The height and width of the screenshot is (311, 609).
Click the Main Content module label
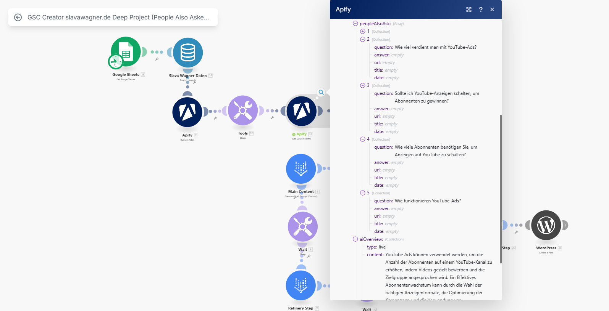coord(301,192)
